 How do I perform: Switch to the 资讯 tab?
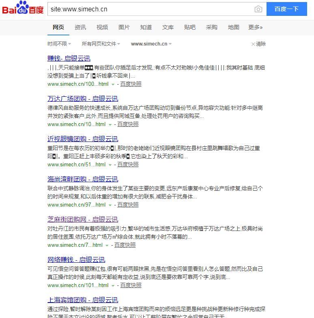point(80,27)
